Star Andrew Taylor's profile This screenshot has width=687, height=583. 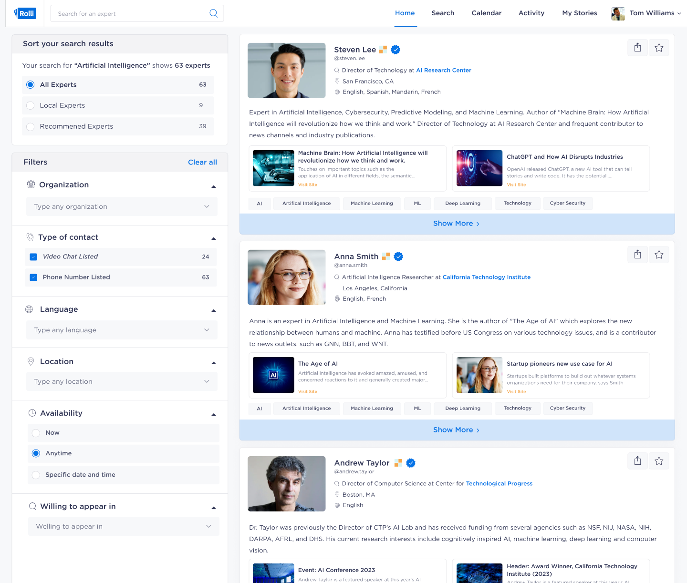click(x=659, y=461)
